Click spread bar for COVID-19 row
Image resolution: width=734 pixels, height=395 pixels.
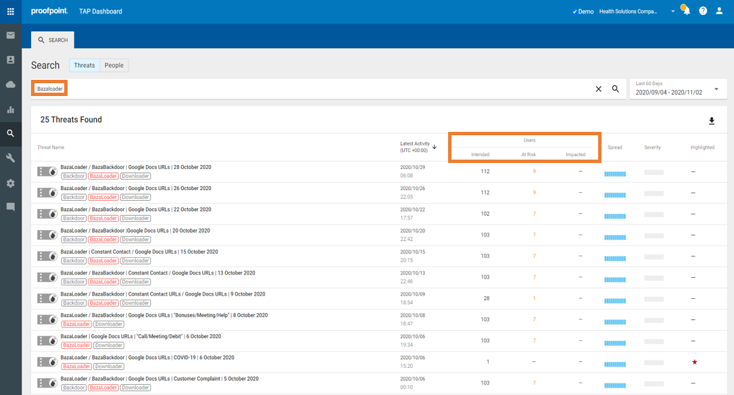click(614, 364)
